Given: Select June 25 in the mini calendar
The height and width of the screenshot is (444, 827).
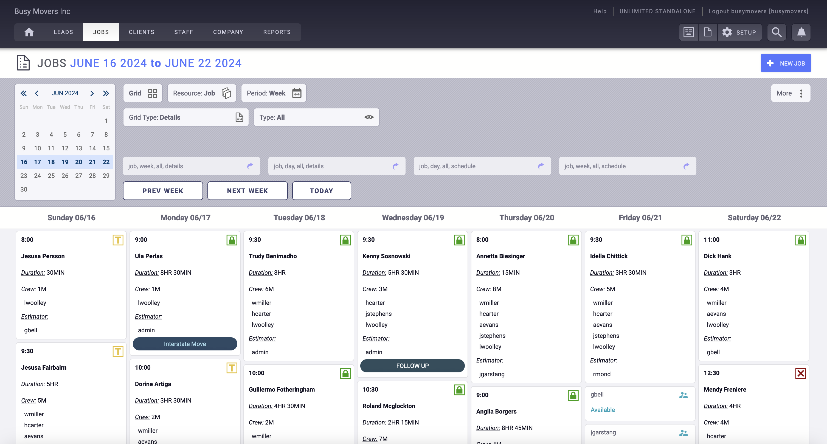Looking at the screenshot, I should coord(51,176).
